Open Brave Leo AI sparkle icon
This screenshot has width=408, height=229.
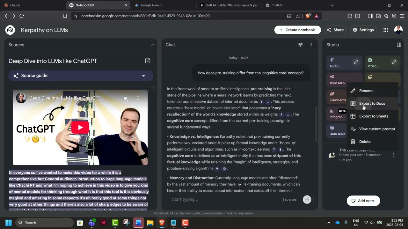(386, 16)
